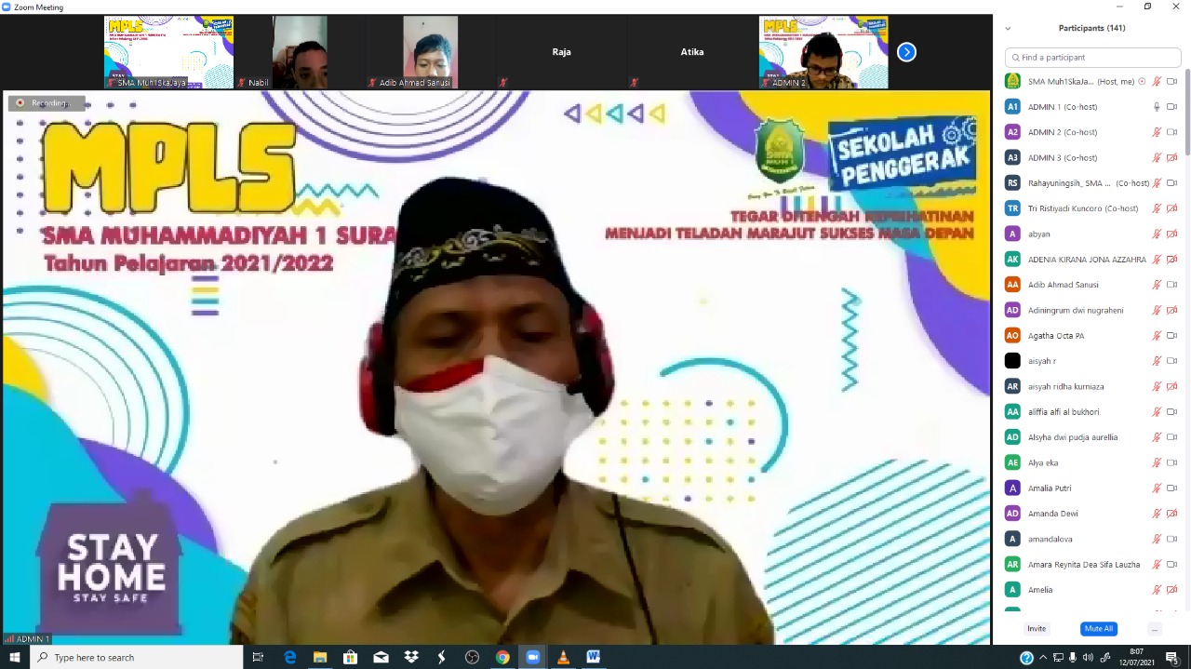Click aisyah r muted microphone icon
The image size is (1191, 669).
pos(1157,361)
